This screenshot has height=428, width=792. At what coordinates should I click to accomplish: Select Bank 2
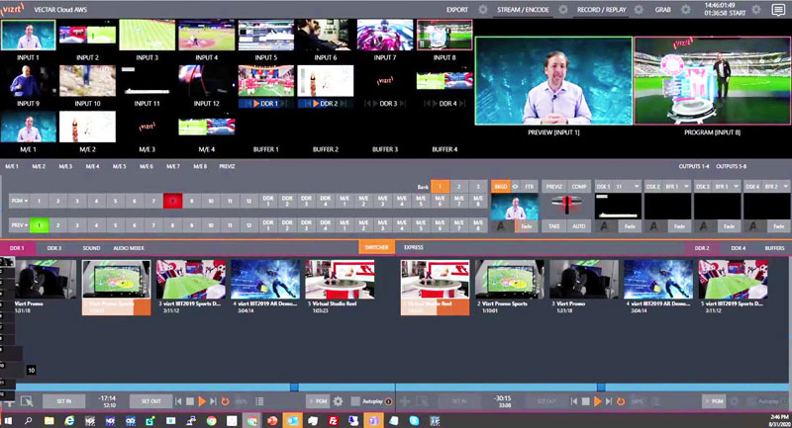click(x=458, y=187)
